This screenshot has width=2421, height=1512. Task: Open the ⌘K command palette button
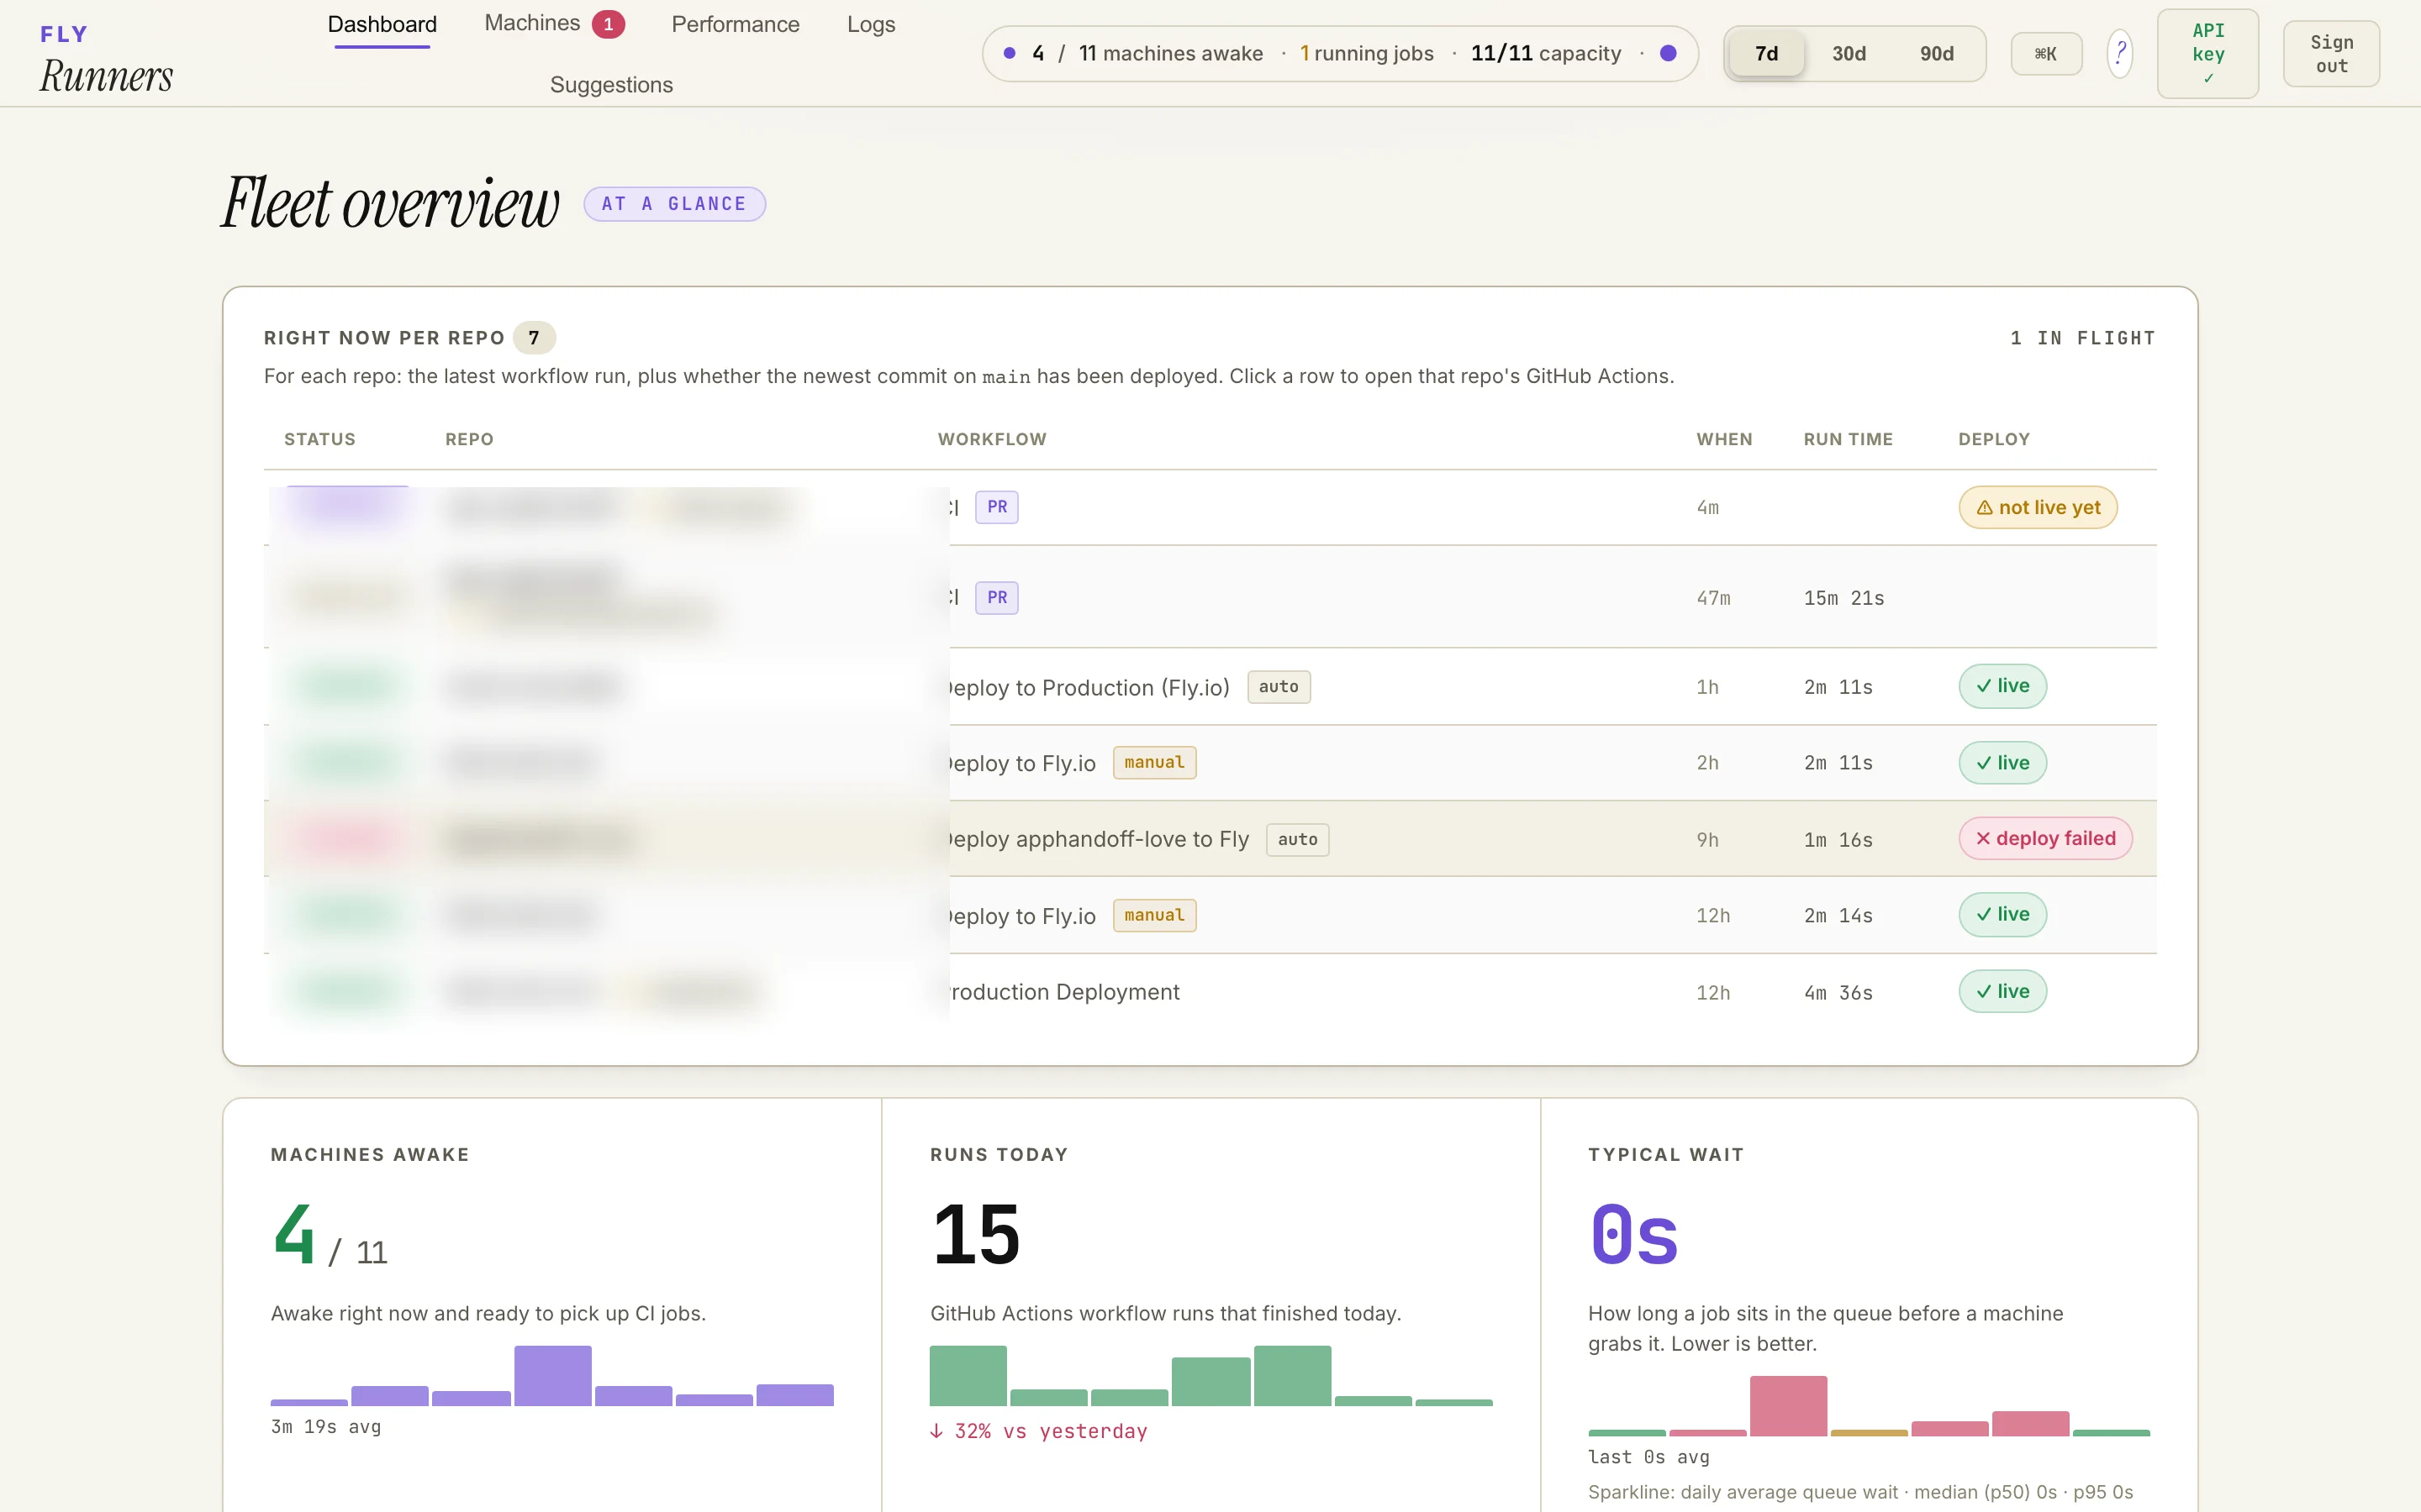pyautogui.click(x=2046, y=54)
